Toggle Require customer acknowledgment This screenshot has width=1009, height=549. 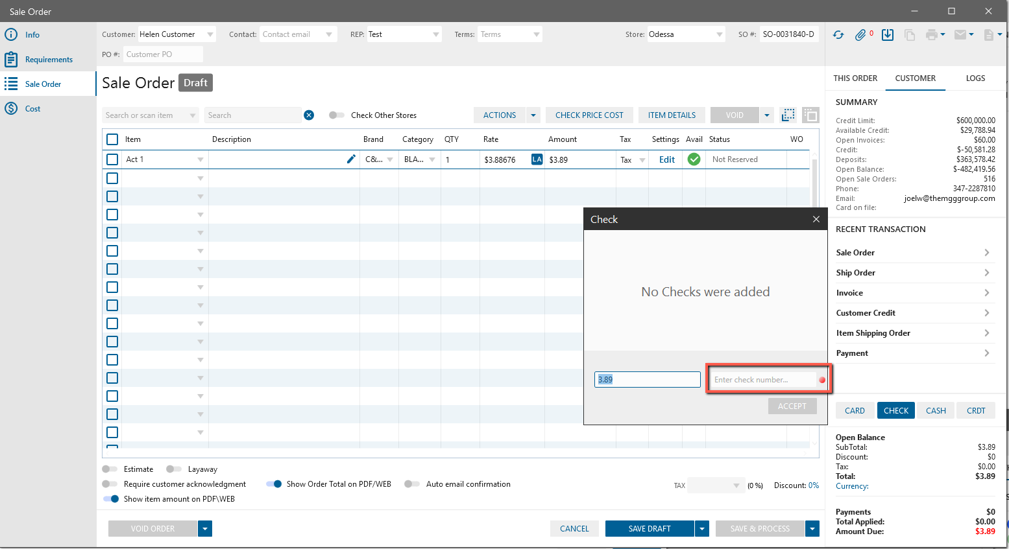tap(110, 484)
